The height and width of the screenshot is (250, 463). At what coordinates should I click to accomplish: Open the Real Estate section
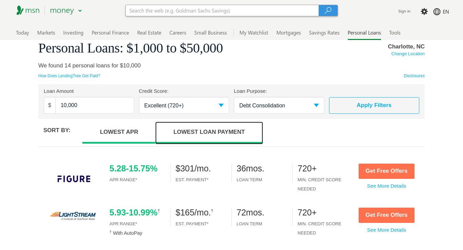(x=149, y=33)
